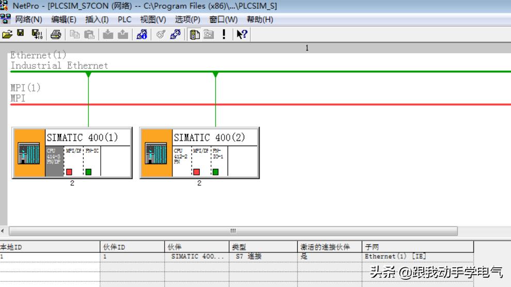Open a project with the folder icon
The image size is (511, 287).
(7, 34)
